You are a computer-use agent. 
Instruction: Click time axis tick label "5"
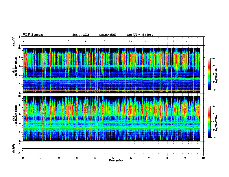(113, 158)
